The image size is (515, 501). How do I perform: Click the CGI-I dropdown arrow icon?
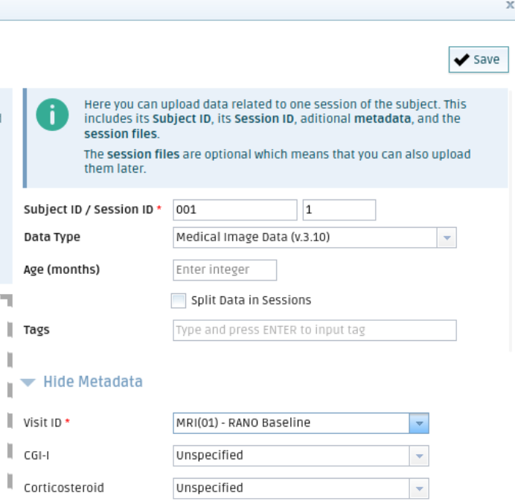click(x=419, y=456)
